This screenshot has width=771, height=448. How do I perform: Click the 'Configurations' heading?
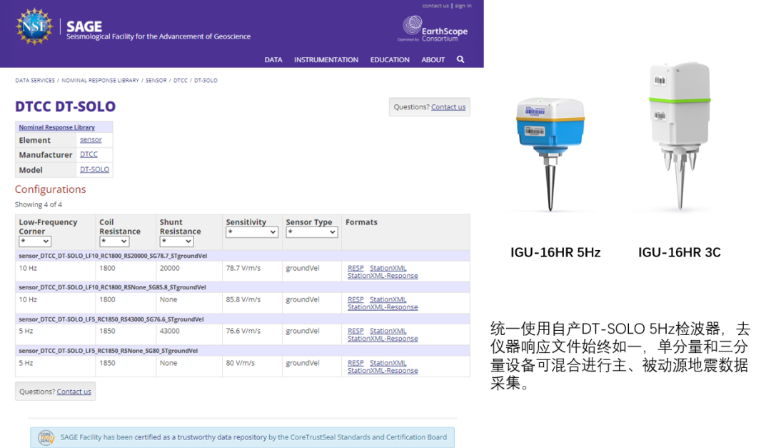[50, 189]
